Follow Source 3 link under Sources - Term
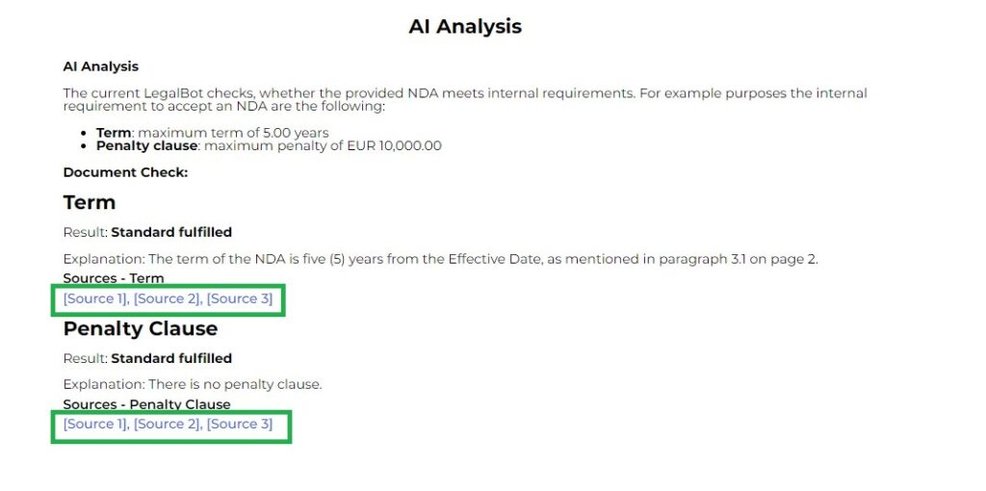The image size is (986, 491). click(x=239, y=298)
